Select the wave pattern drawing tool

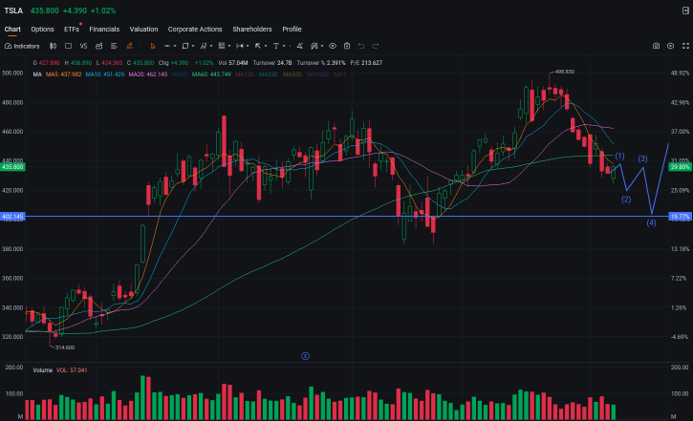[x=204, y=46]
